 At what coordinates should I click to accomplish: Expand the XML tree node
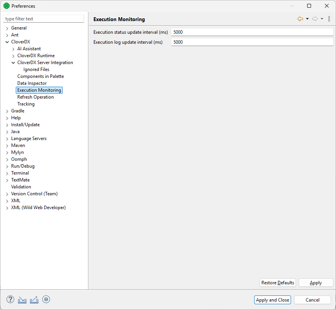click(7, 201)
